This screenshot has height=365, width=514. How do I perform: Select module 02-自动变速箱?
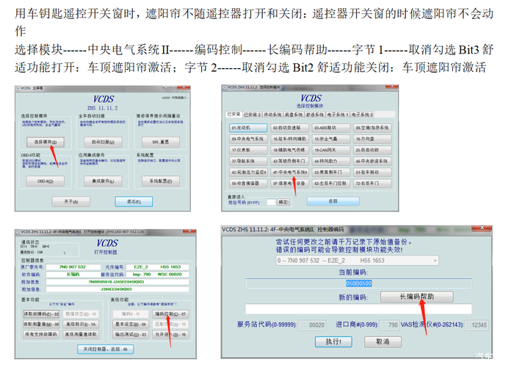[x=289, y=128]
